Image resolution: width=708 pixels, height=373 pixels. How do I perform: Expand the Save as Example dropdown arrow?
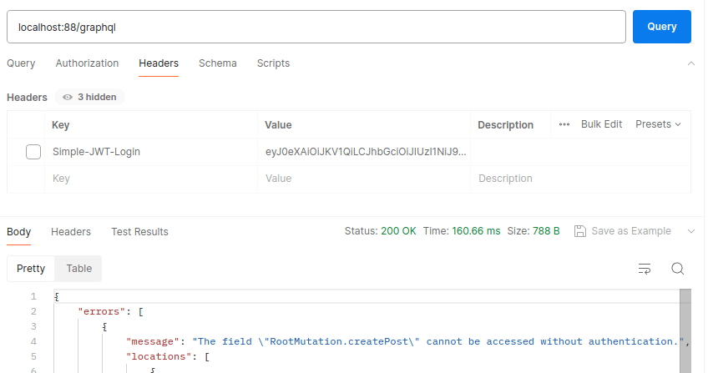690,231
